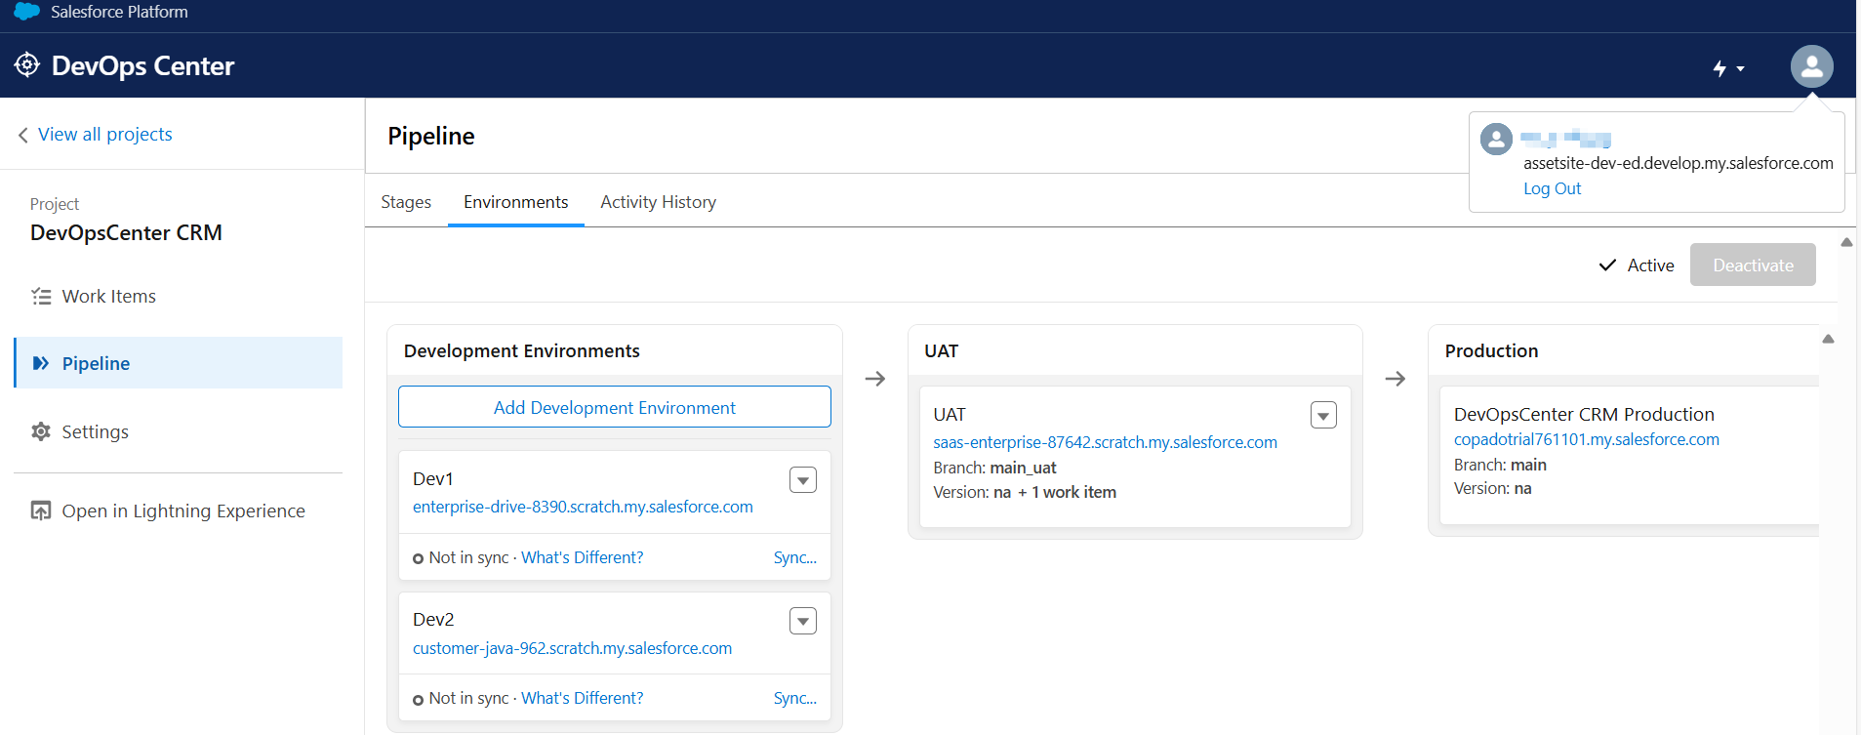The image size is (1861, 735).
Task: Open saas-enterprise-87642 scratch org link
Action: [1105, 442]
